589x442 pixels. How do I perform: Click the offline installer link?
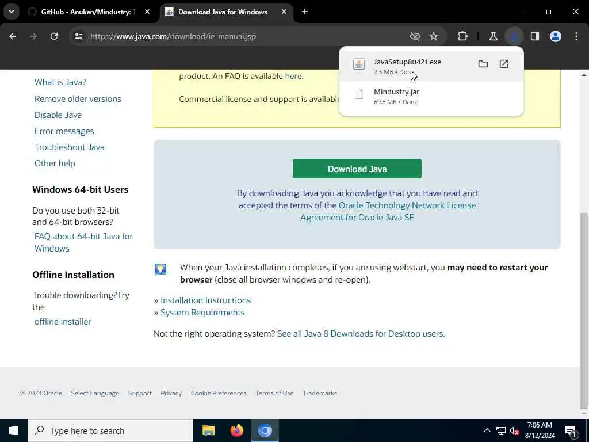point(63,322)
